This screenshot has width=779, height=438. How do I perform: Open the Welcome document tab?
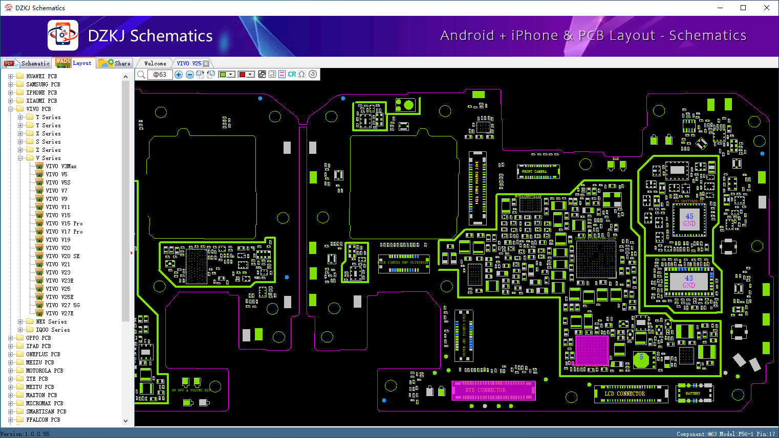pos(155,63)
